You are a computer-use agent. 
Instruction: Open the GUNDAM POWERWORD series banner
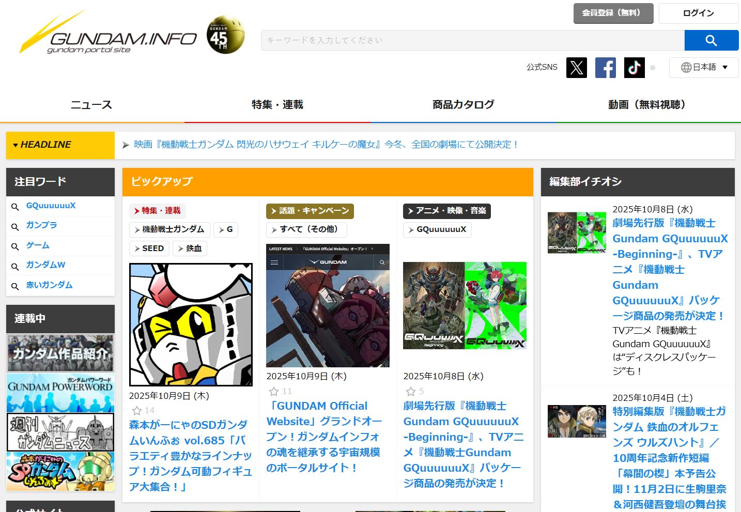[x=60, y=393]
